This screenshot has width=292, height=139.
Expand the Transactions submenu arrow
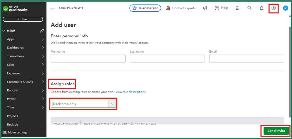coord(43,56)
